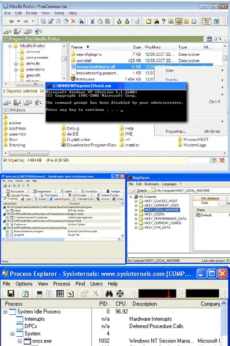Image resolution: width=230 pixels, height=346 pixels.
Task: Open the Options menu in Process Explorer
Action: coord(24,284)
